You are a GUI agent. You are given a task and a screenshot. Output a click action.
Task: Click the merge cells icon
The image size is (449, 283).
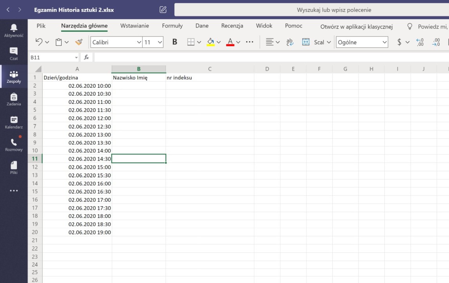point(306,42)
